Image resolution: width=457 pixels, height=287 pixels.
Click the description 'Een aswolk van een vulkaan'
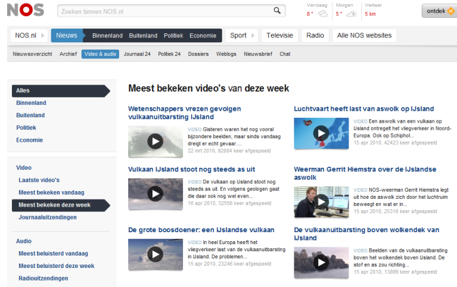point(403,129)
